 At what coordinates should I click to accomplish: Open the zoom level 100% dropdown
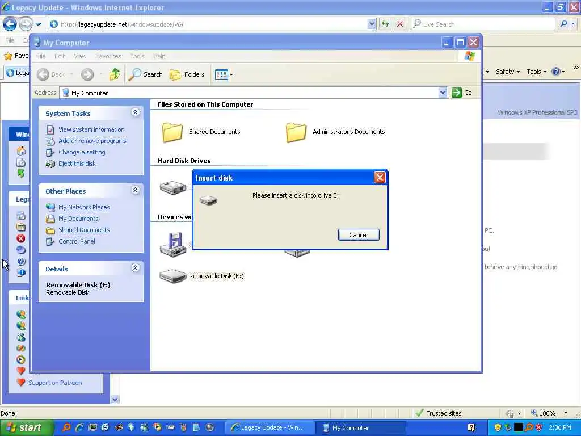point(566,413)
